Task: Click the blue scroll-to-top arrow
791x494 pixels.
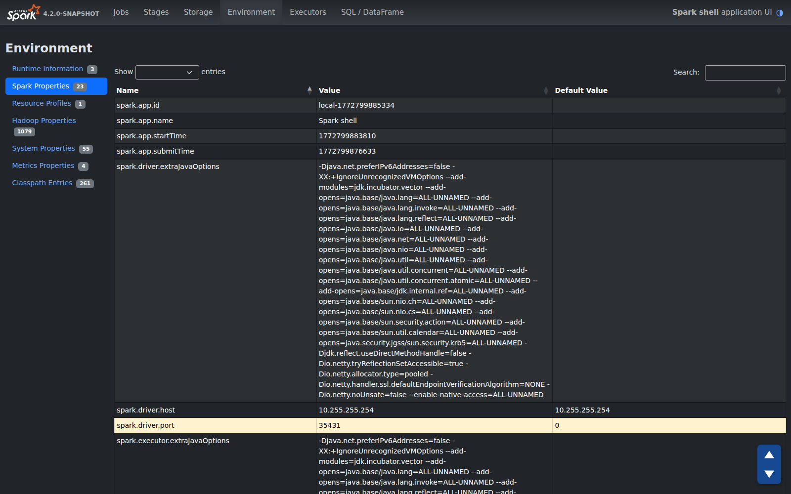Action: click(769, 455)
